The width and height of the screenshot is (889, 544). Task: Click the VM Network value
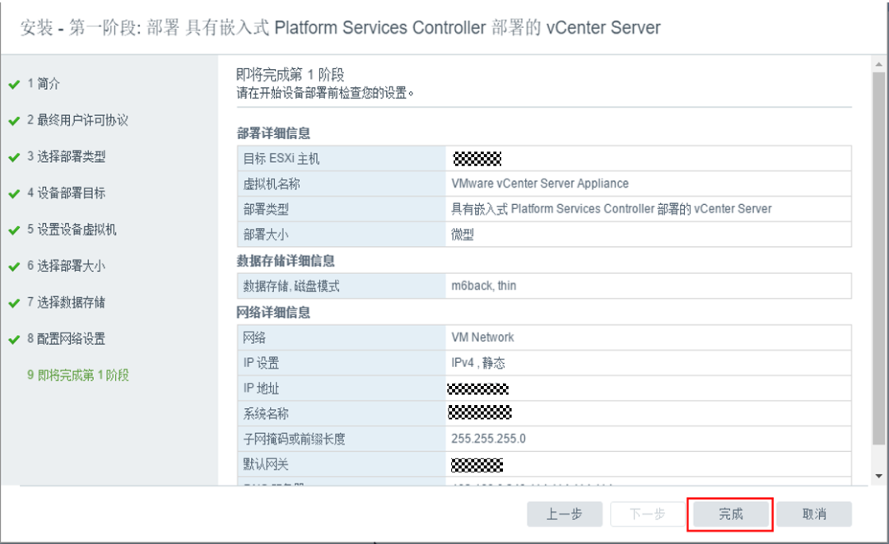(x=482, y=337)
